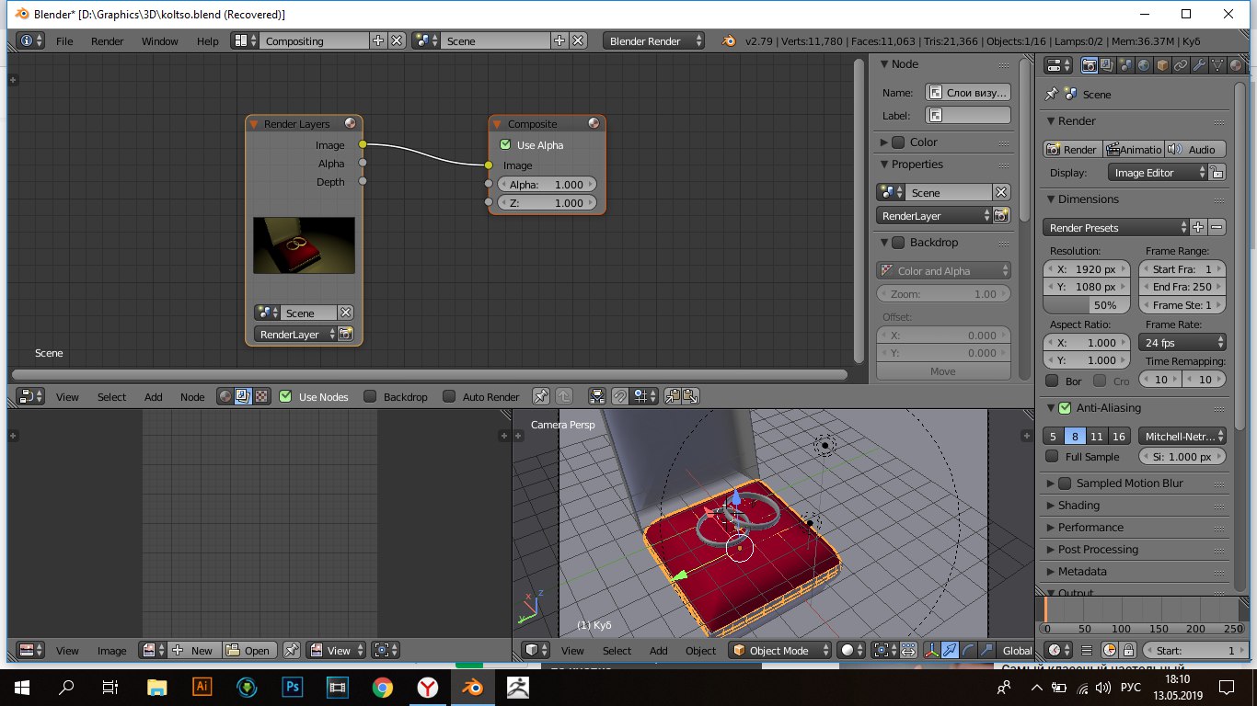Click the paste nodes icon in node header
Screen dimensions: 1257x706
pos(690,396)
